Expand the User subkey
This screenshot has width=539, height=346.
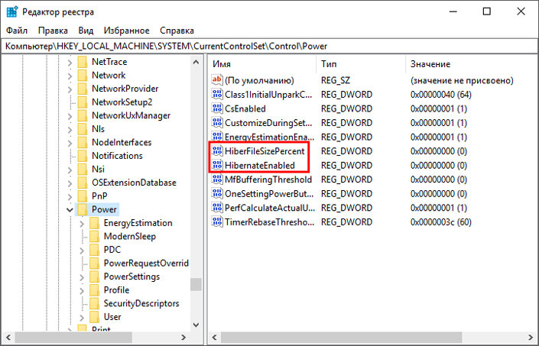(x=82, y=317)
